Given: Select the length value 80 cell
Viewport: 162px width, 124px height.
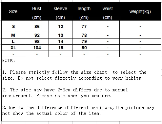Looking at the screenshot, I should tap(84, 48).
